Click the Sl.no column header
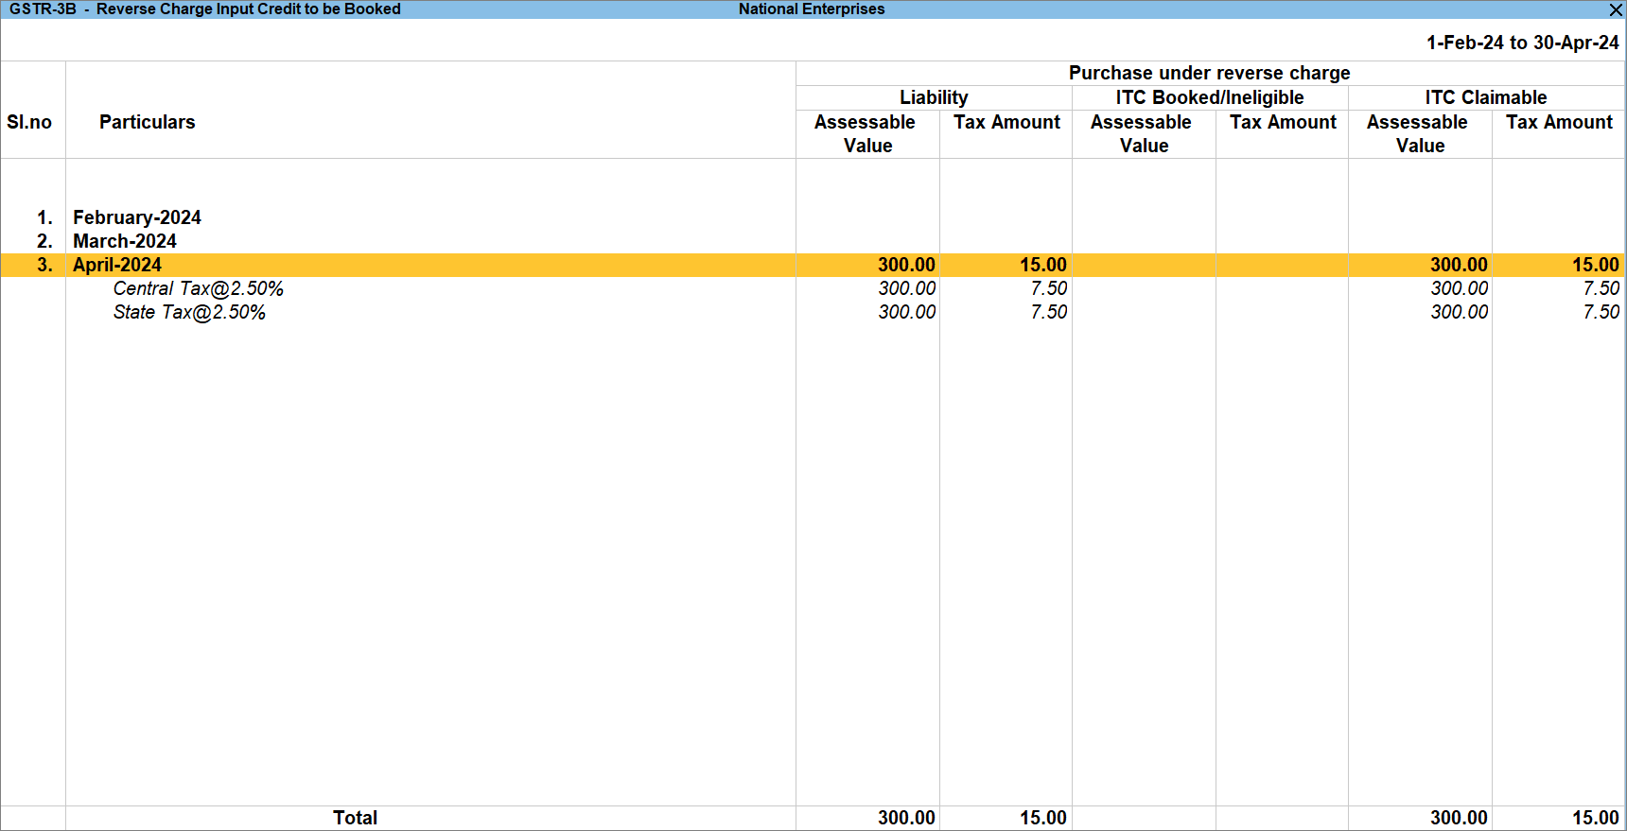The width and height of the screenshot is (1627, 831). 29,122
